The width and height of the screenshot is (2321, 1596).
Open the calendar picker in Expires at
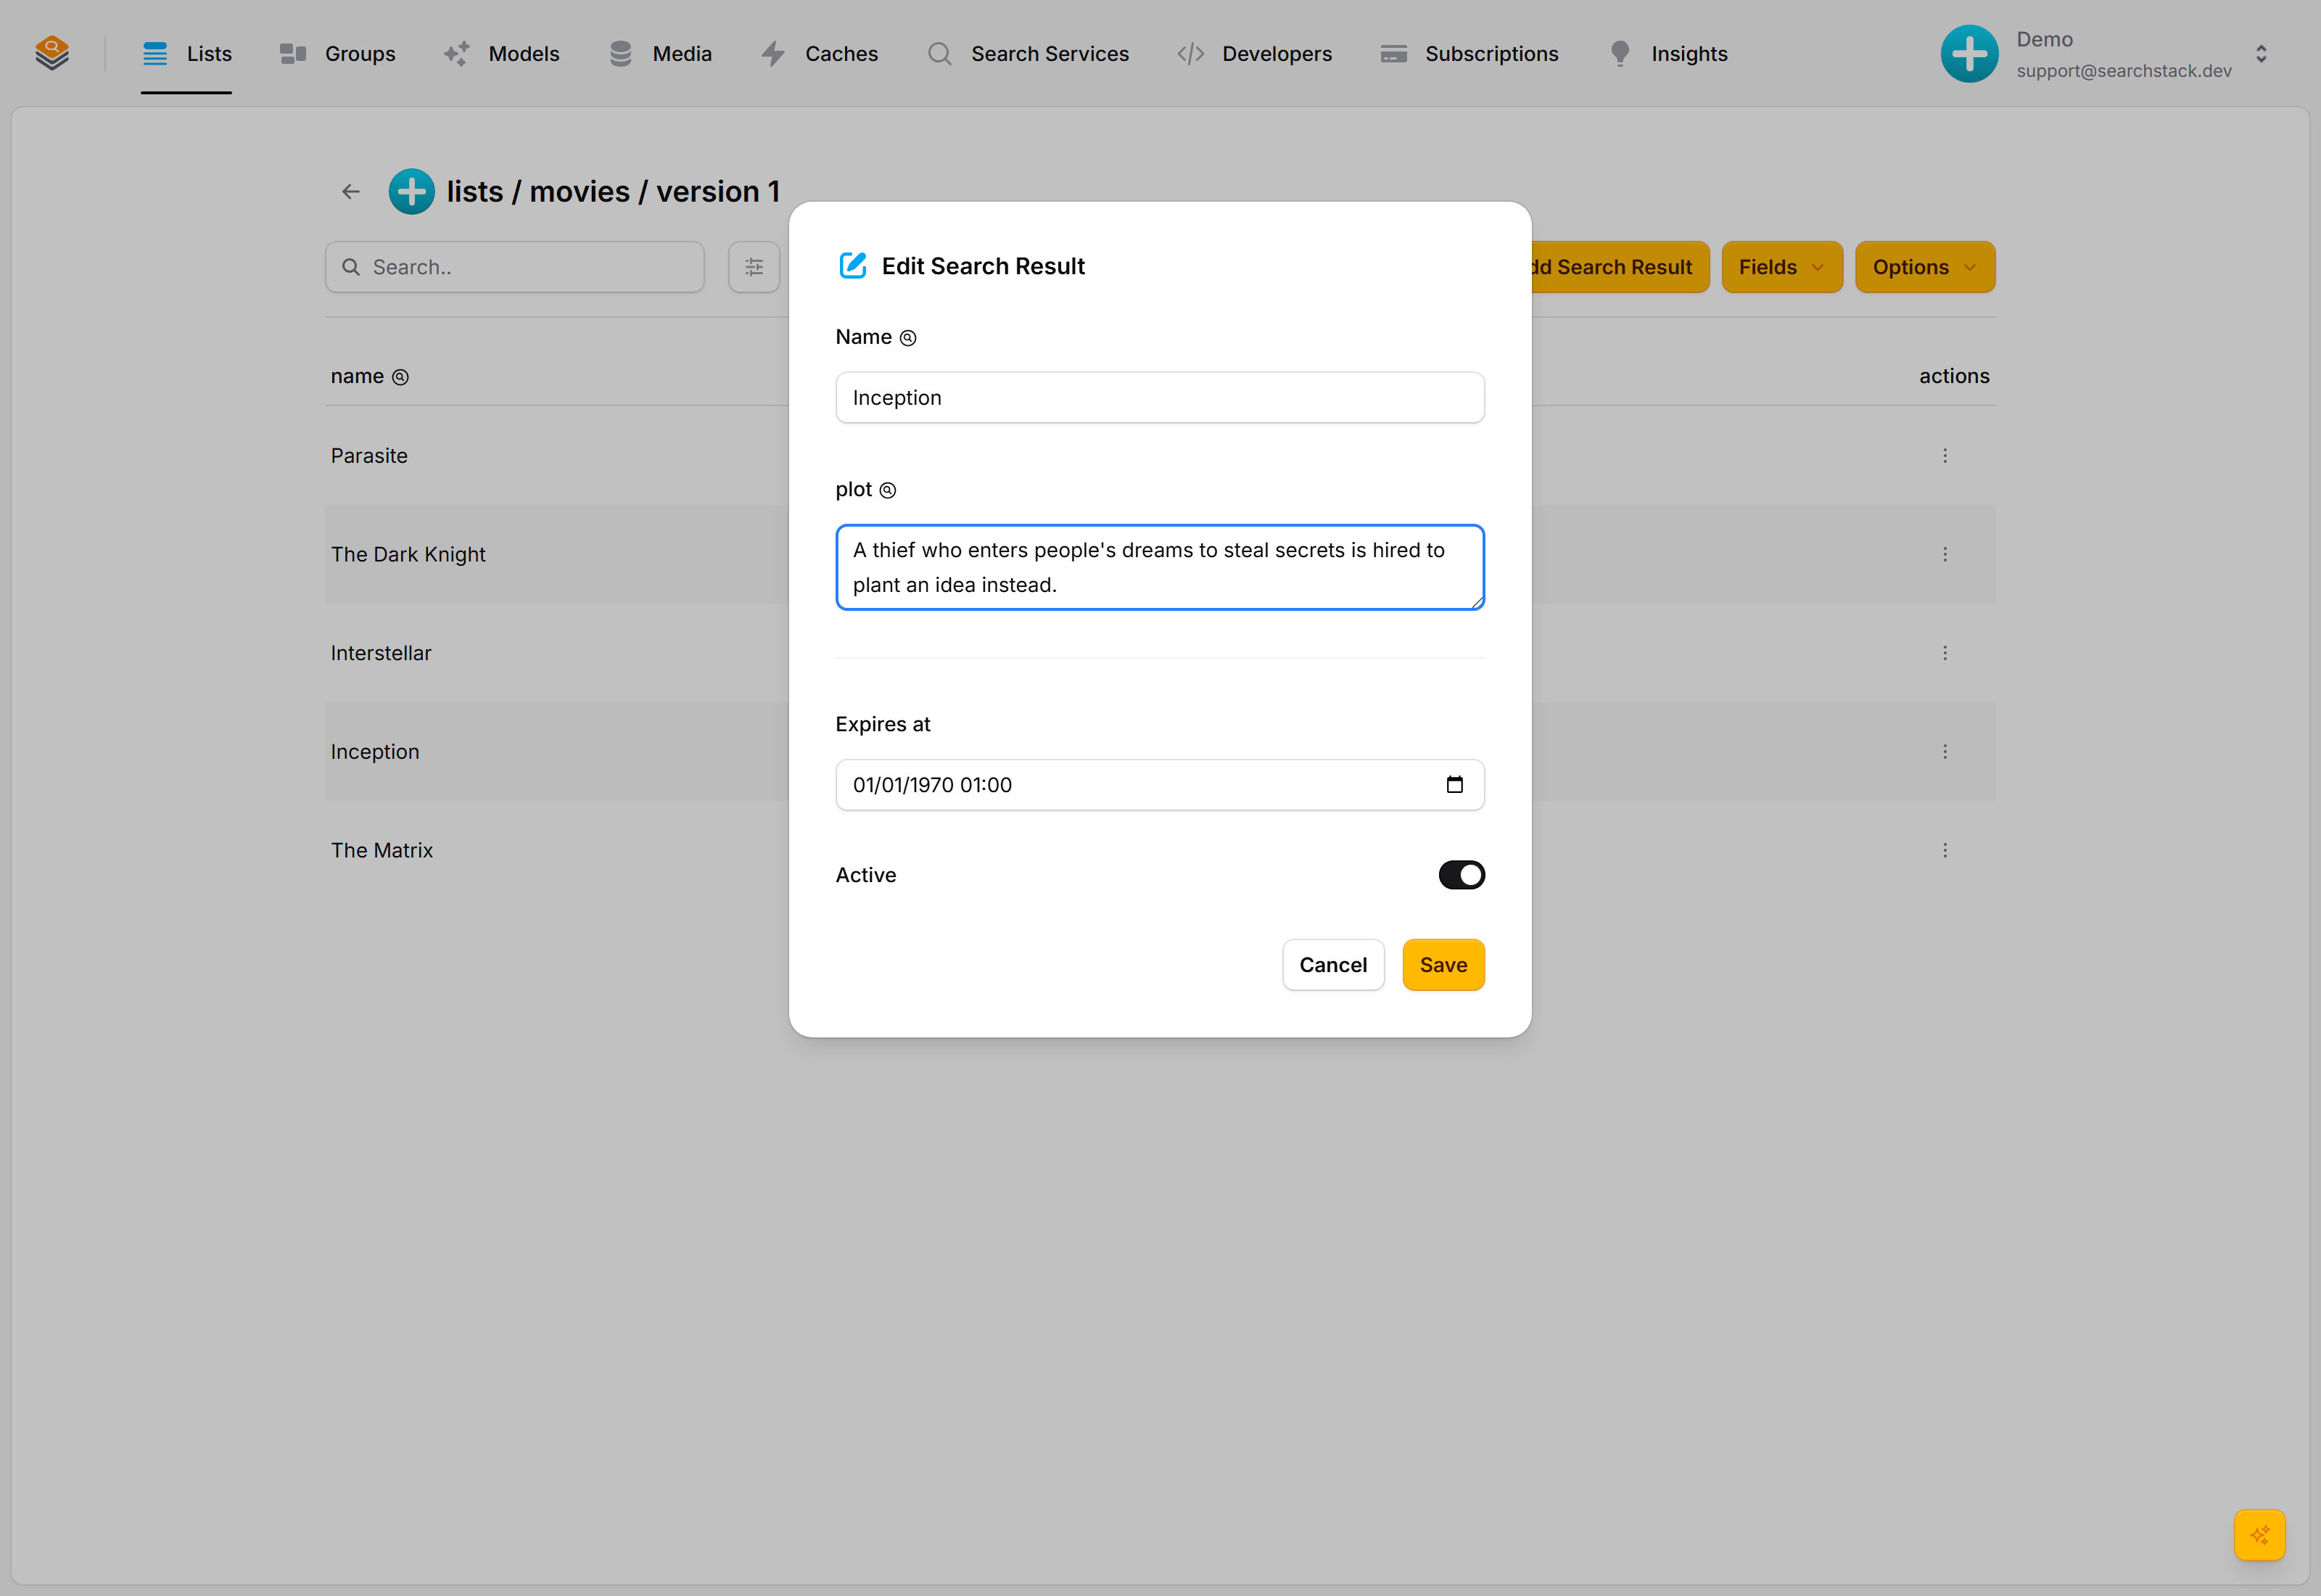click(1454, 785)
